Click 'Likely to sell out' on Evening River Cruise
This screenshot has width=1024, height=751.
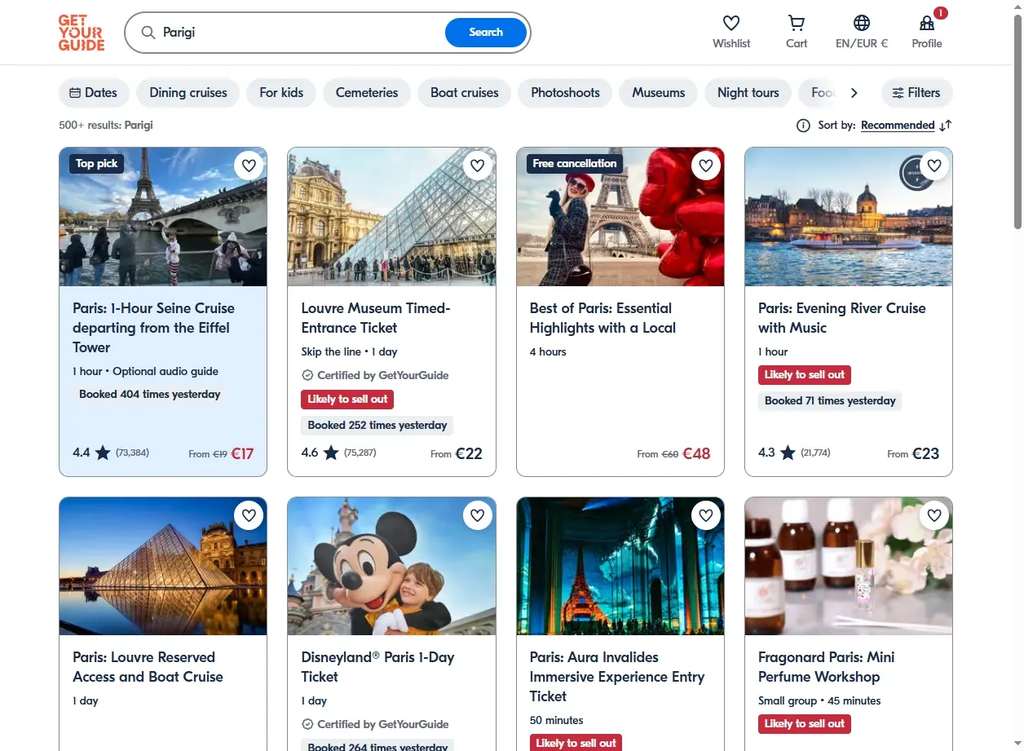(x=805, y=375)
